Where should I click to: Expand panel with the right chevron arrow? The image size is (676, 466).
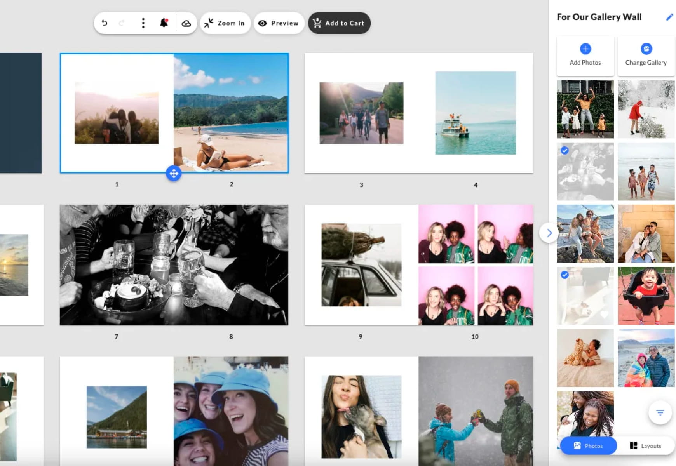point(549,233)
